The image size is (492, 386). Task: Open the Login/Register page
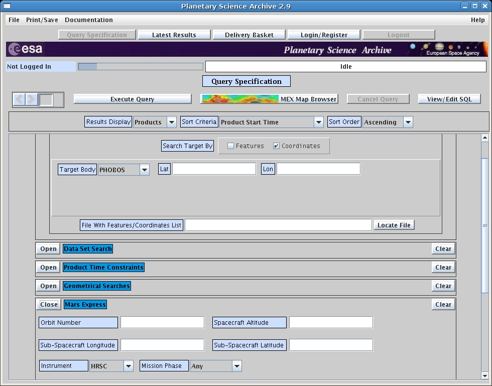pyautogui.click(x=324, y=35)
